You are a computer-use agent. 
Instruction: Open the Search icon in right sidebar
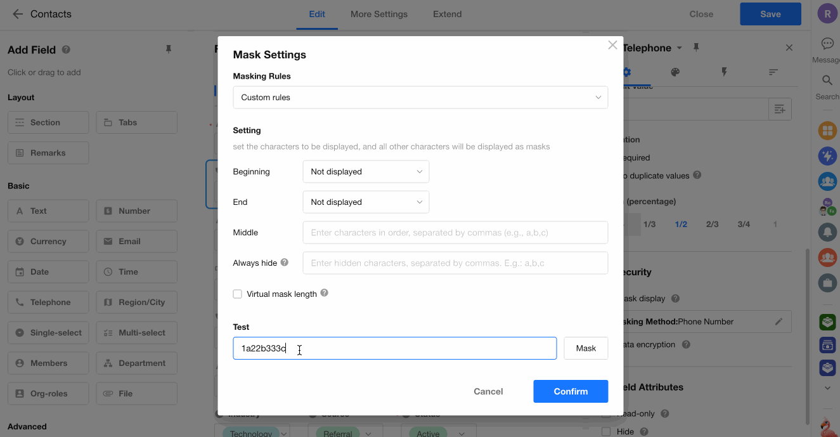[x=827, y=81]
